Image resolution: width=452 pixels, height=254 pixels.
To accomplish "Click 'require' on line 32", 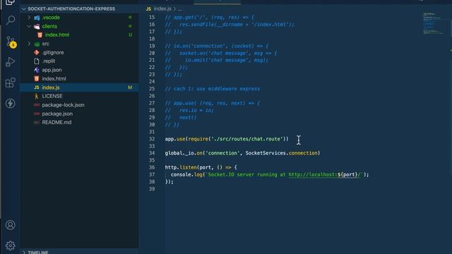I will [x=198, y=139].
